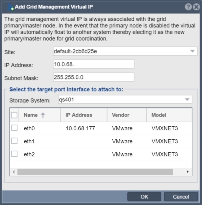Click the scrollbar left arrow
Viewport: 202px width, 205px height.
coord(14,172)
